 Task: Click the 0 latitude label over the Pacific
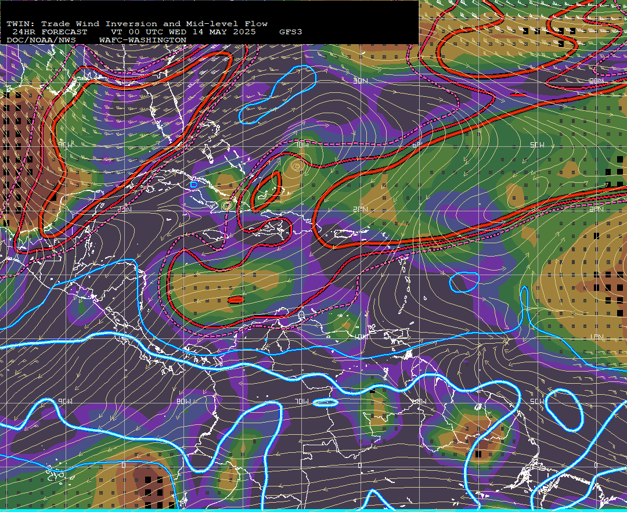click(124, 465)
